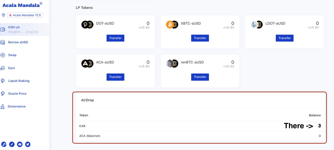
Task: Go to the Swap page
Action: click(12, 55)
